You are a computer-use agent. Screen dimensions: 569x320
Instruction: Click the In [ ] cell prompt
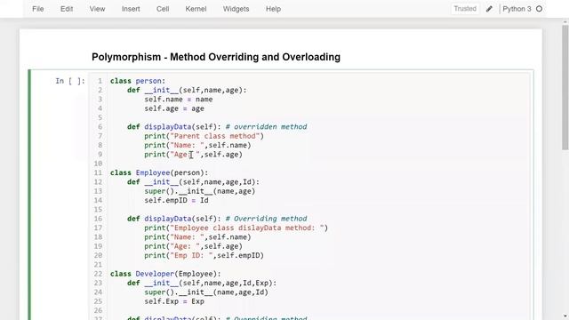click(x=70, y=81)
